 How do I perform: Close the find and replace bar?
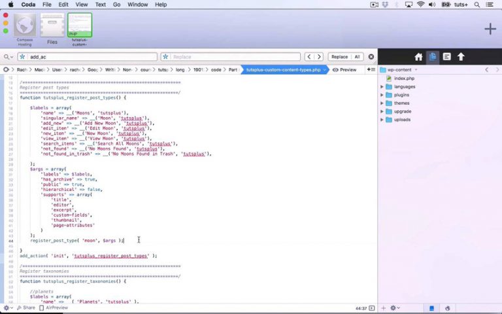pos(371,57)
